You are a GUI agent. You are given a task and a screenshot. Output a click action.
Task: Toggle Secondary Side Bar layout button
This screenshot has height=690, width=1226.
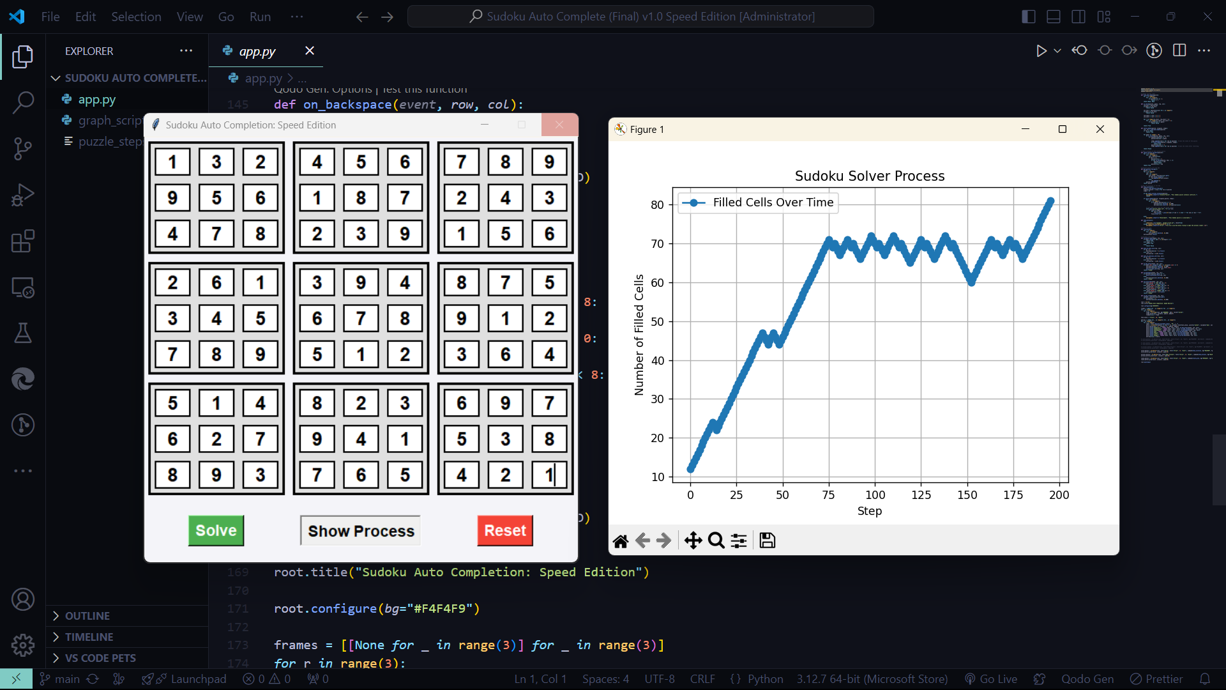pos(1078,17)
